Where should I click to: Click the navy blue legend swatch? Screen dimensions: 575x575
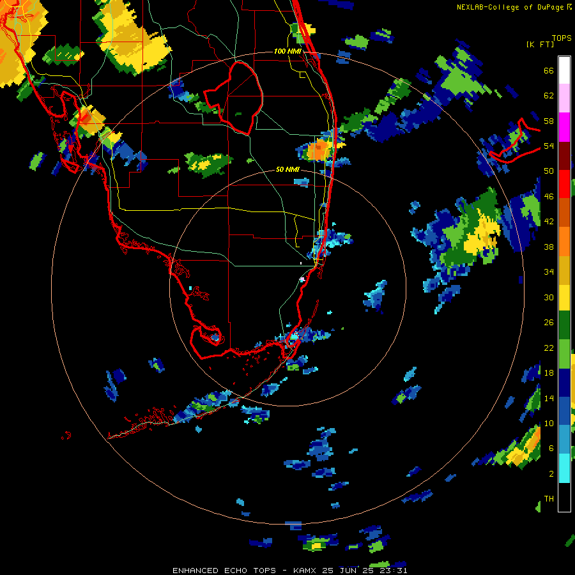click(564, 383)
